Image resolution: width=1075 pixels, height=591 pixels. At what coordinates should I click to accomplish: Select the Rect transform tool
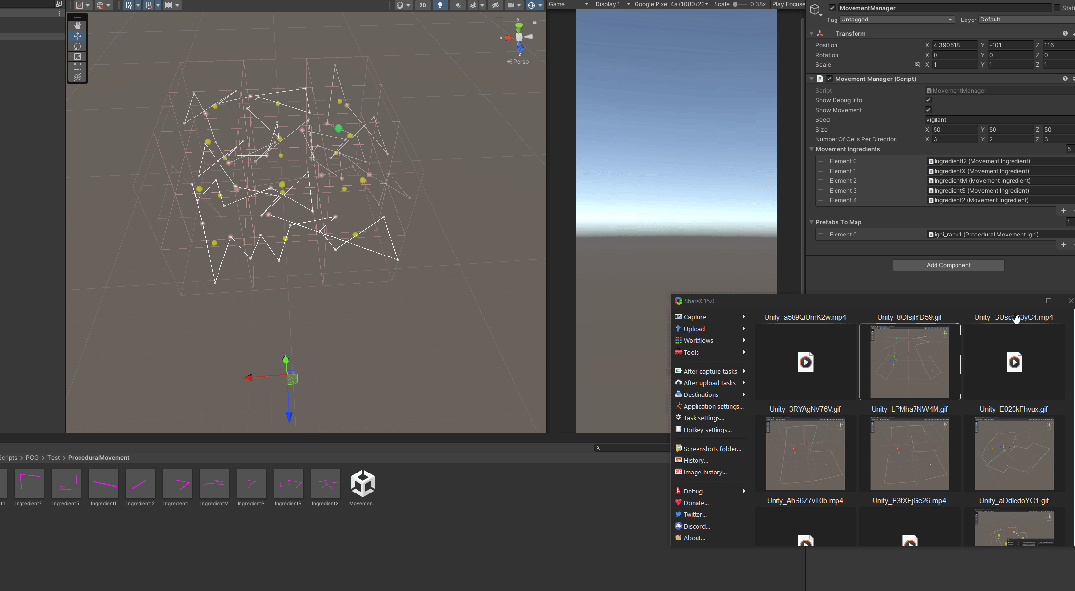click(78, 67)
